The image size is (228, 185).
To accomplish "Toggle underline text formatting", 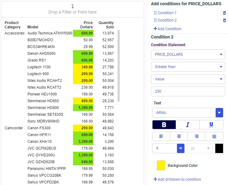I will click(211, 125).
